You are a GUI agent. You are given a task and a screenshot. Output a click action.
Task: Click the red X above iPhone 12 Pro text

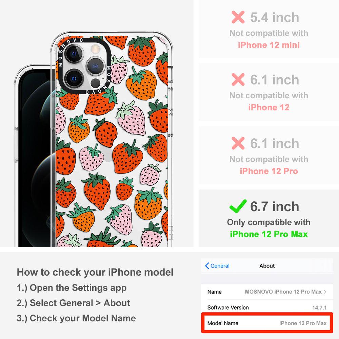pyautogui.click(x=238, y=143)
